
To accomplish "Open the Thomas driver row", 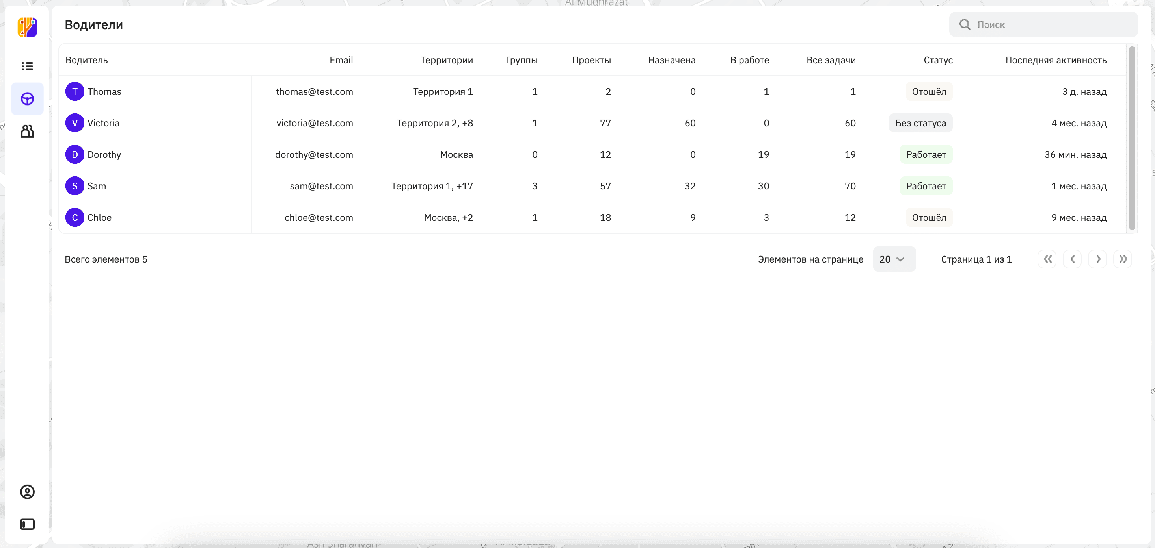I will 104,91.
